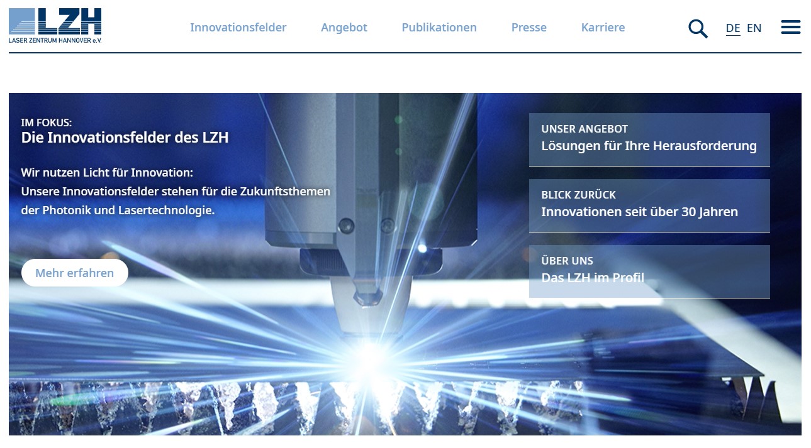The width and height of the screenshot is (811, 448).
Task: Click the IM FOKUS label
Action: 46,123
